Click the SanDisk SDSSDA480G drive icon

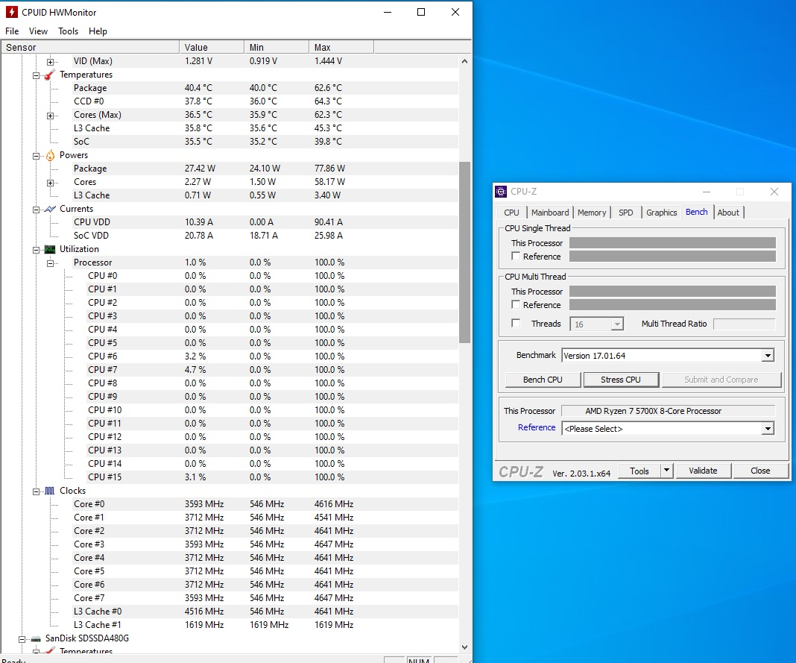[36, 638]
